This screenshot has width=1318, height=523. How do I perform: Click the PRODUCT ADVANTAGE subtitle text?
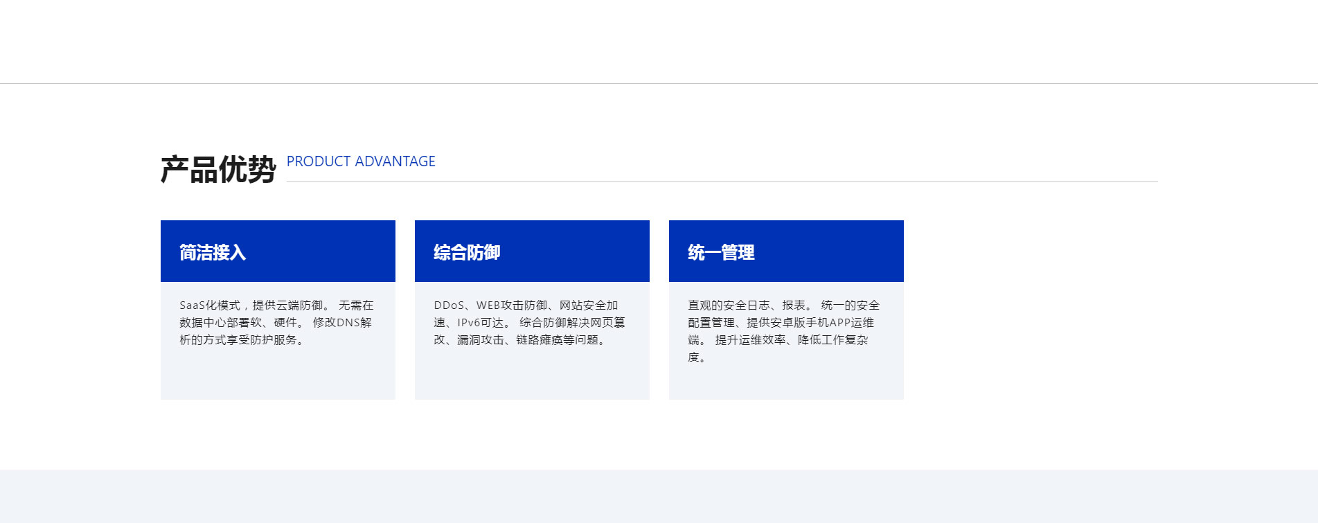pos(361,161)
